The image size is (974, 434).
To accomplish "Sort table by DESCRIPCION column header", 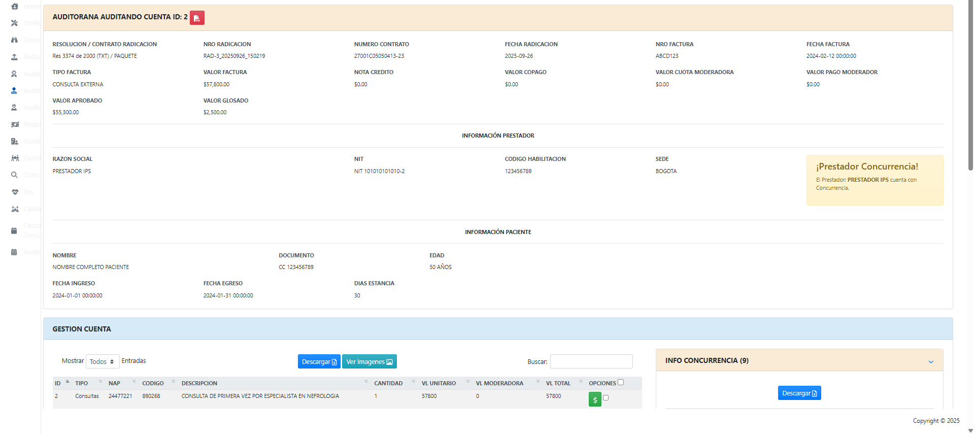I will coord(199,383).
